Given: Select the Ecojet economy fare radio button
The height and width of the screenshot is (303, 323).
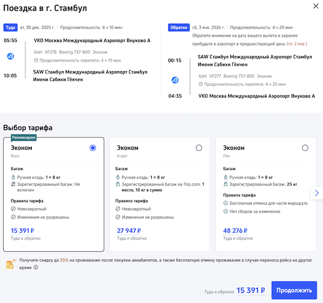Looking at the screenshot, I should click(199, 148).
